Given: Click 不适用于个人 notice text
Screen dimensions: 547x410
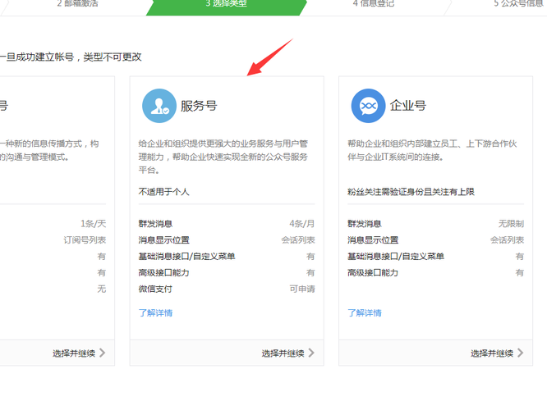Looking at the screenshot, I should [x=163, y=192].
